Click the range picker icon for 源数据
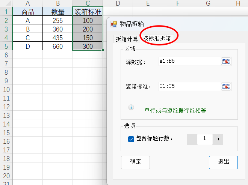 tap(226, 62)
